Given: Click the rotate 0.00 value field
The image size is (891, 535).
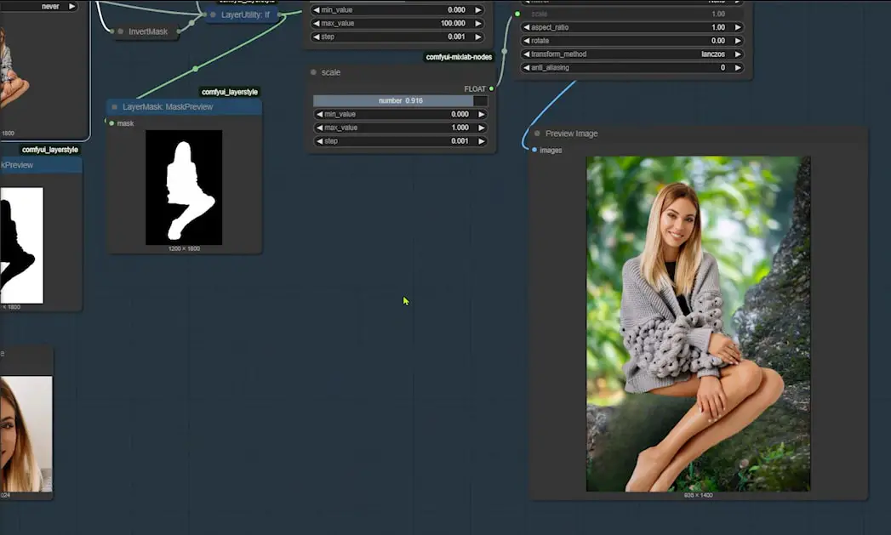Looking at the screenshot, I should pyautogui.click(x=632, y=41).
